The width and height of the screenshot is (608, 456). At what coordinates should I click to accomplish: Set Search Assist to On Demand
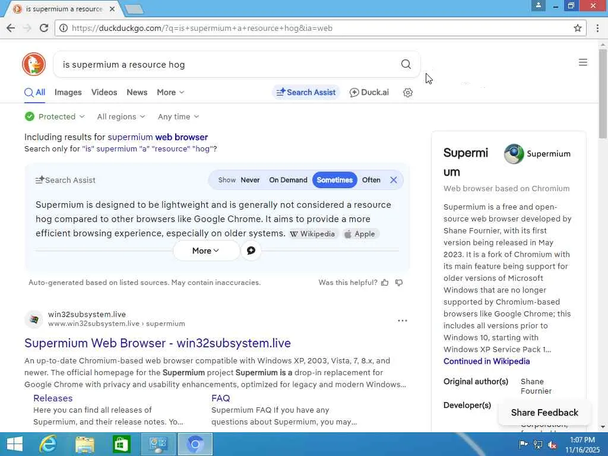pyautogui.click(x=288, y=180)
